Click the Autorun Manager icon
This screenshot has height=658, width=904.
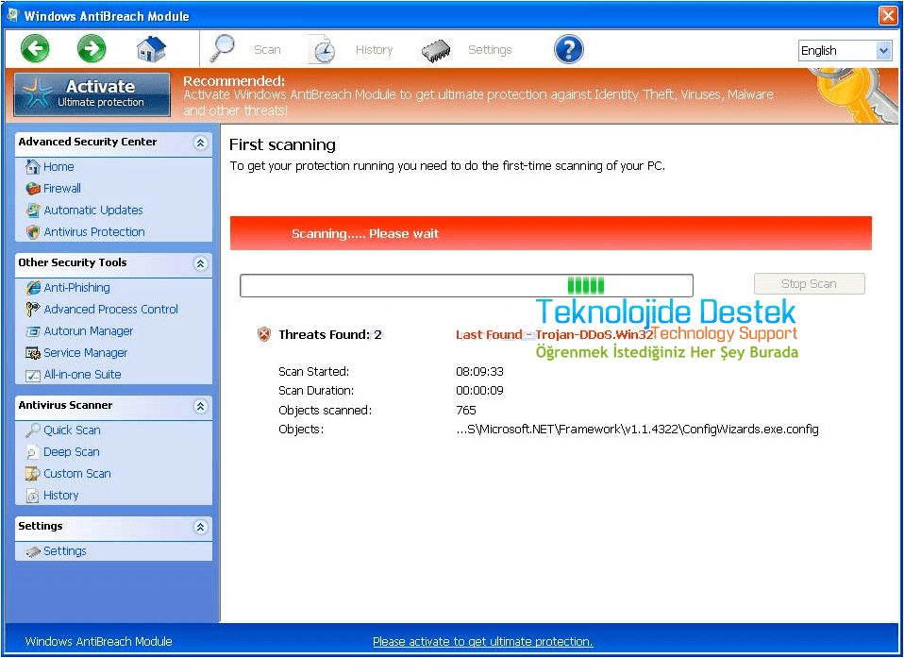pos(33,331)
